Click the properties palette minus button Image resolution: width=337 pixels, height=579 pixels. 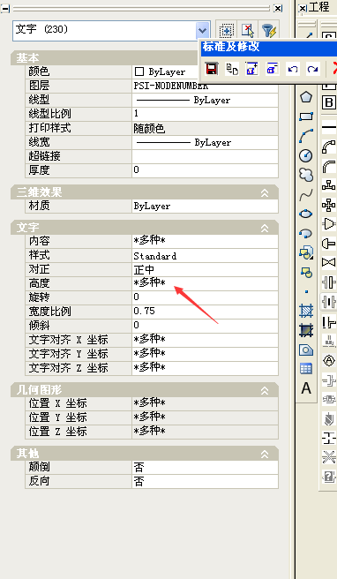point(5,8)
